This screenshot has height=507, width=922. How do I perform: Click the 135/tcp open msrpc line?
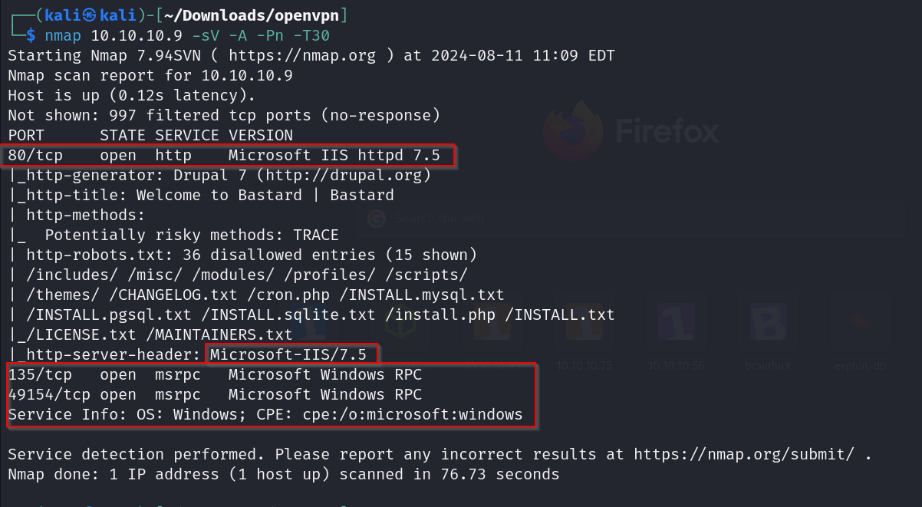click(x=215, y=375)
